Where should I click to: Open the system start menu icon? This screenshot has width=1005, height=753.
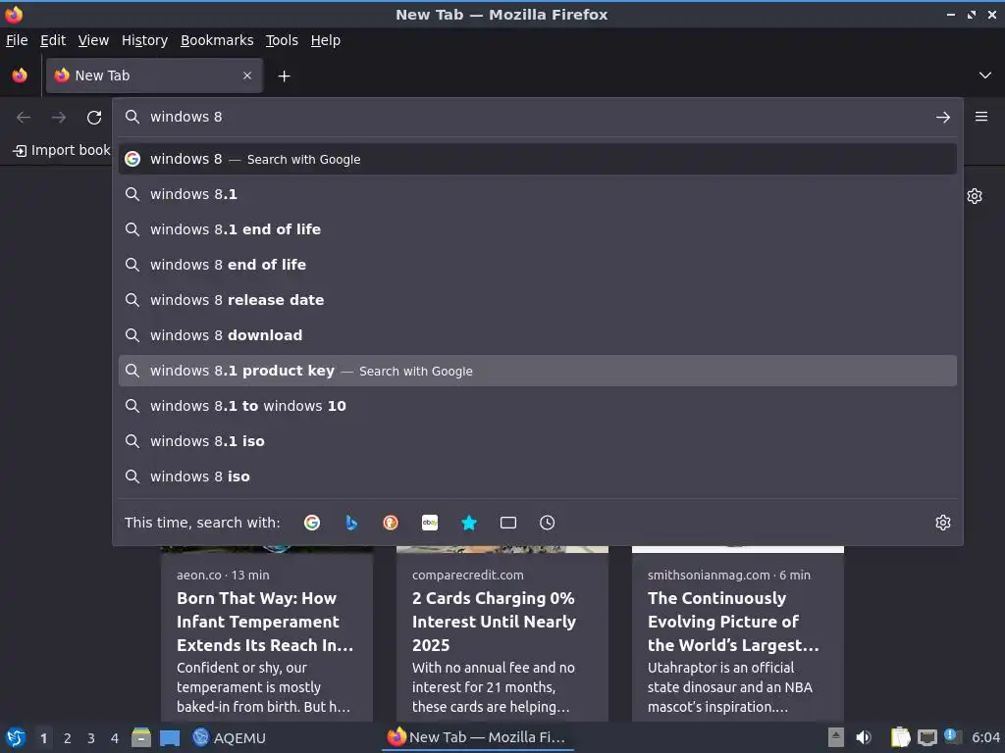16,737
